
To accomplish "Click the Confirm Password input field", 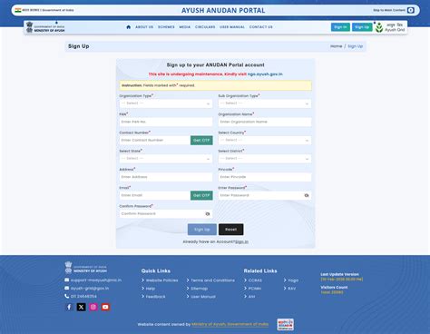I will (x=166, y=214).
